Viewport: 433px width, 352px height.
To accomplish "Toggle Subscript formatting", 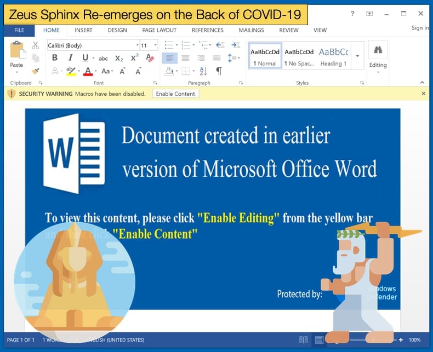I will click(x=119, y=58).
